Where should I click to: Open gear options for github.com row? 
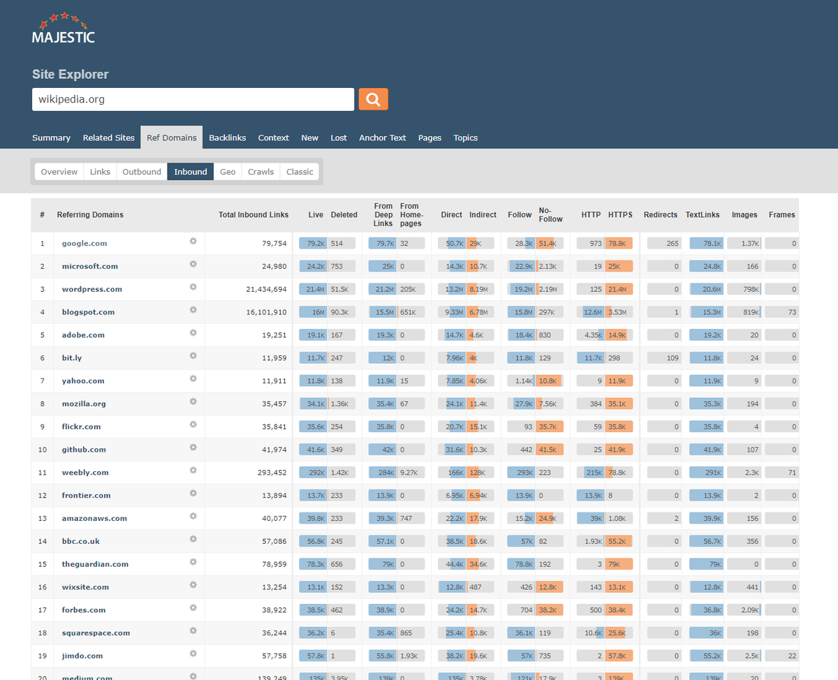coord(193,448)
